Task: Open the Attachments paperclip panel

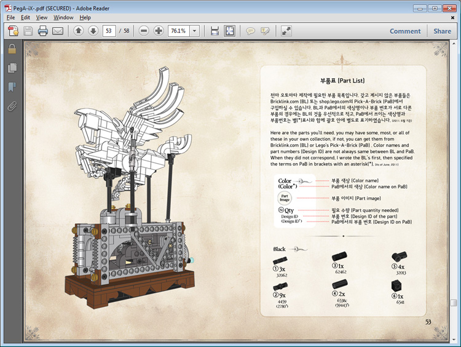Action: click(12, 106)
